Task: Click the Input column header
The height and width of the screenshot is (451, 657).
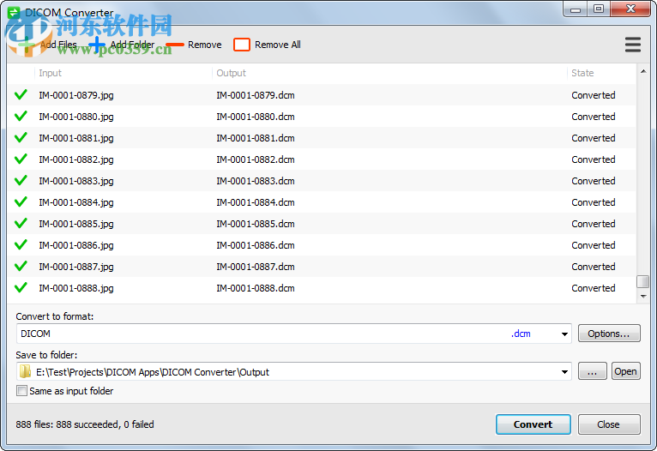Action: pyautogui.click(x=51, y=73)
